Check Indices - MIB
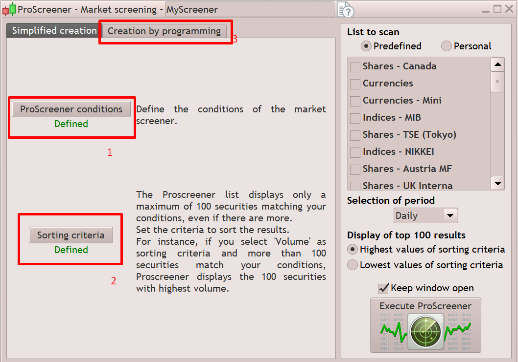This screenshot has height=362, width=518. click(355, 118)
